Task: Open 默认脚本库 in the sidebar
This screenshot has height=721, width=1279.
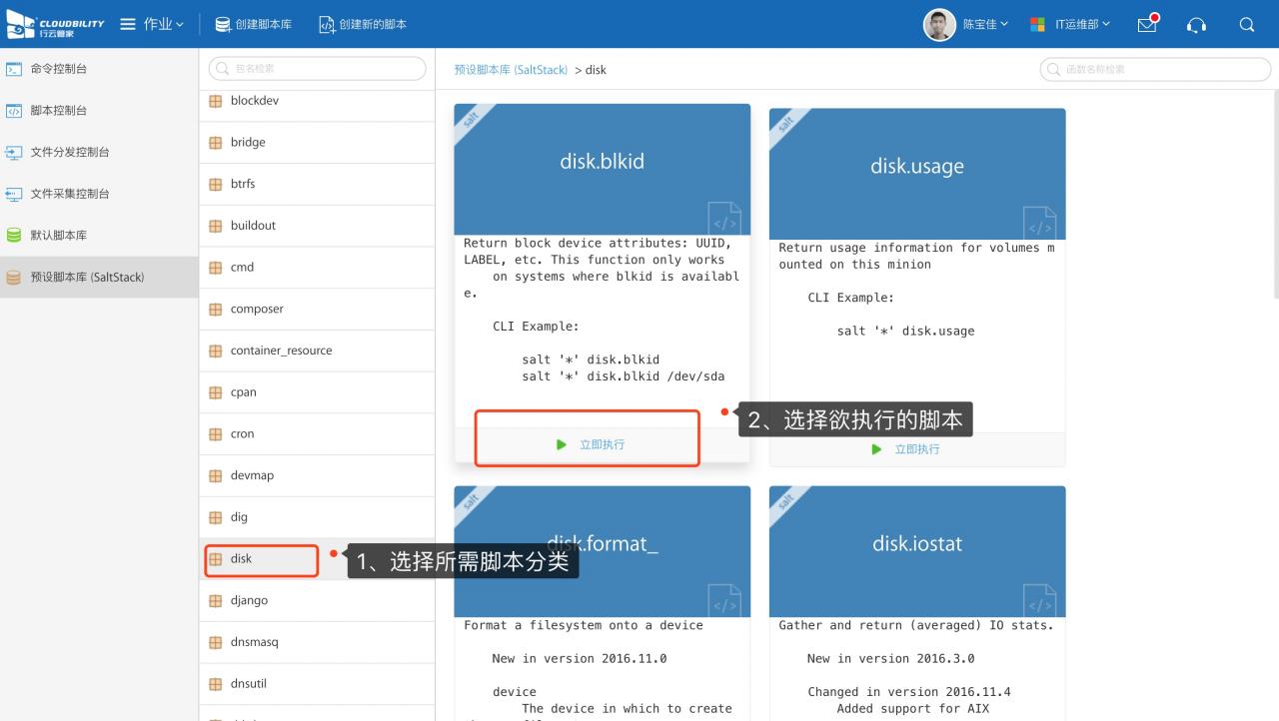Action: coord(99,236)
